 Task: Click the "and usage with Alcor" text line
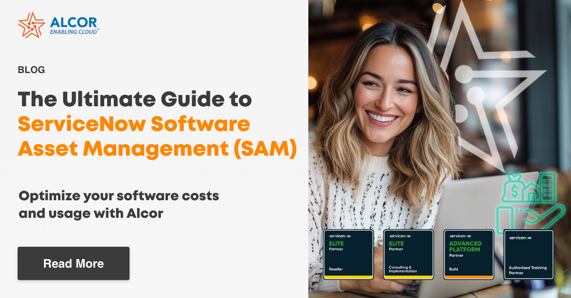tap(91, 214)
